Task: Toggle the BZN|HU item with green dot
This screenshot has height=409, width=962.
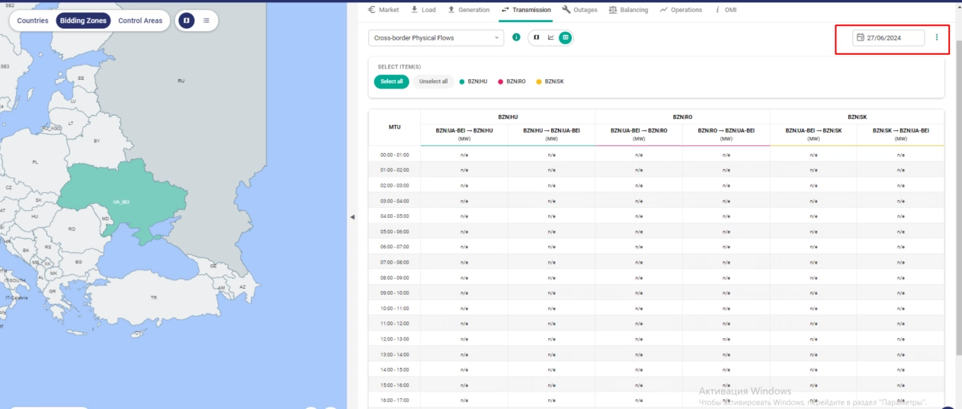Action: click(473, 81)
